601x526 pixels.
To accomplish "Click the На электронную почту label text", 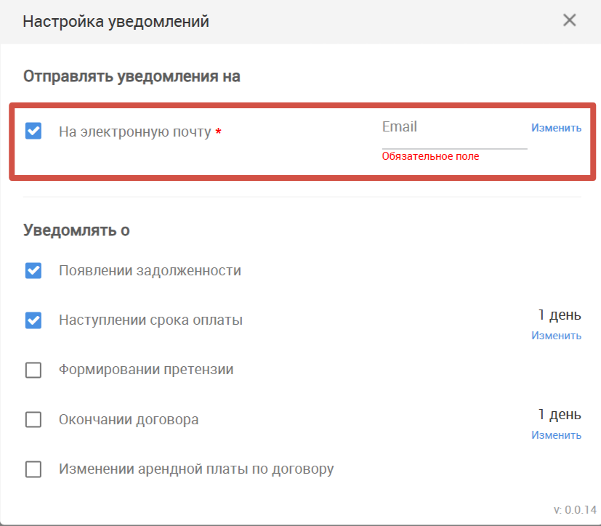I will point(135,131).
